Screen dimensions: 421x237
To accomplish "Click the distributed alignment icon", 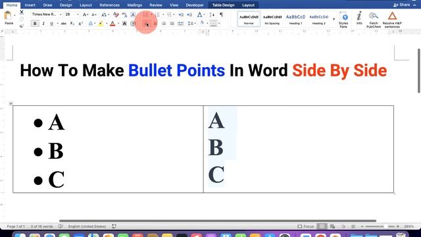I will pyautogui.click(x=180, y=24).
